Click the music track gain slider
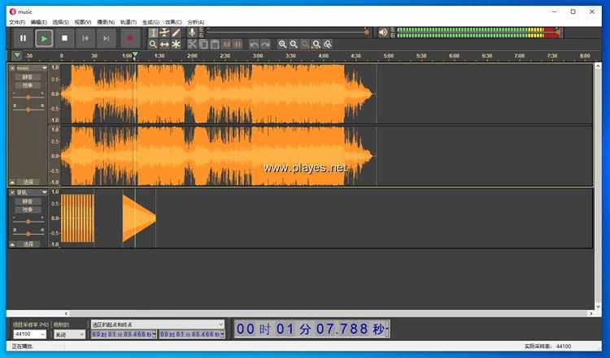 click(28, 97)
